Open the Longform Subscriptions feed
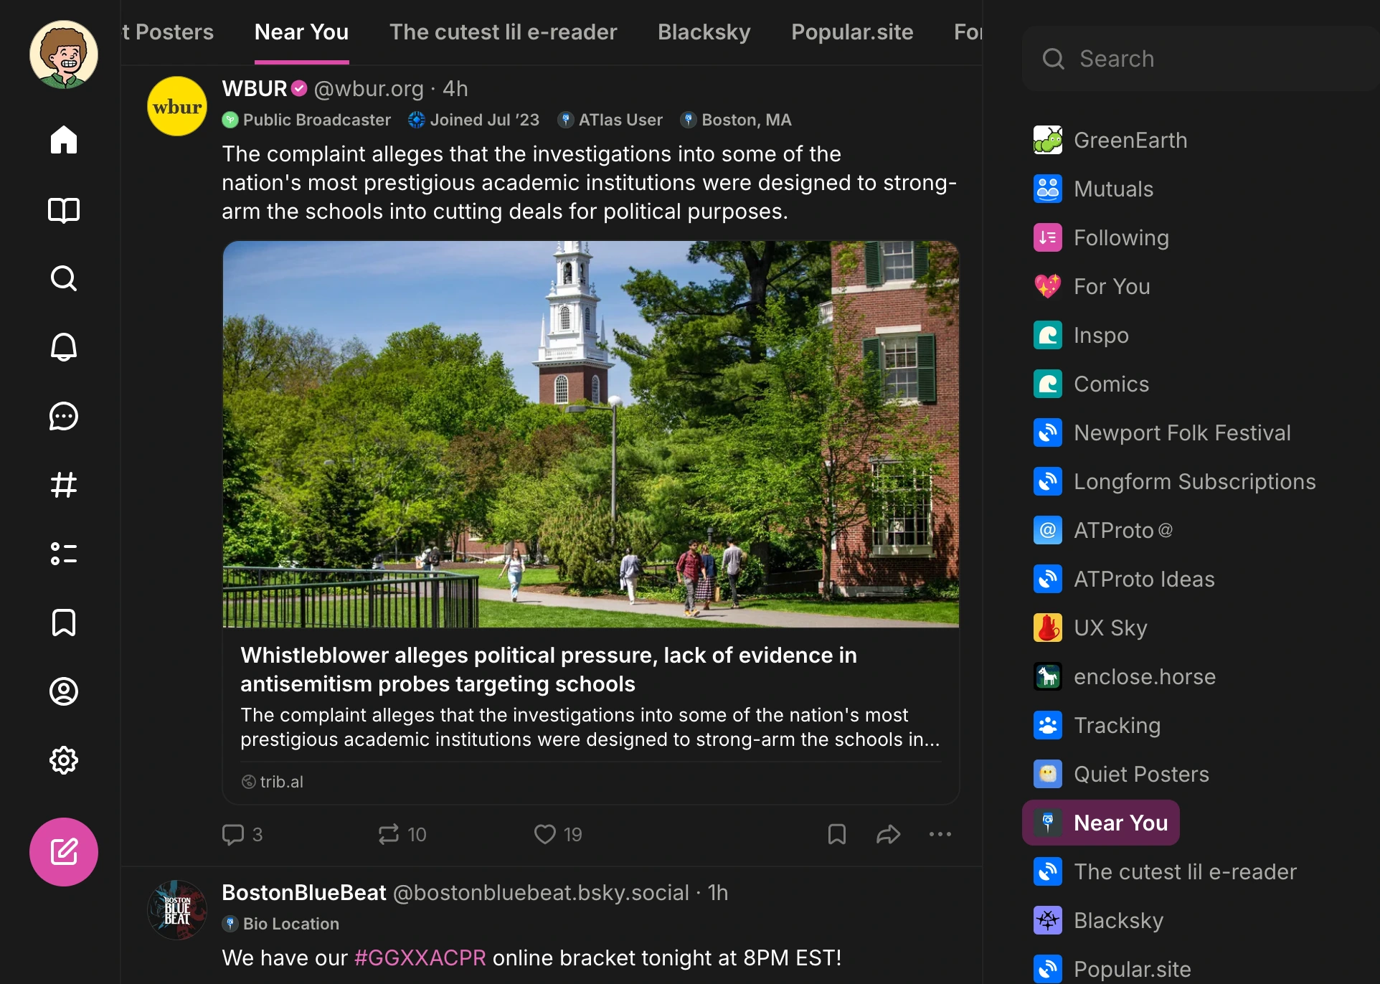The height and width of the screenshot is (984, 1380). coord(1174,481)
